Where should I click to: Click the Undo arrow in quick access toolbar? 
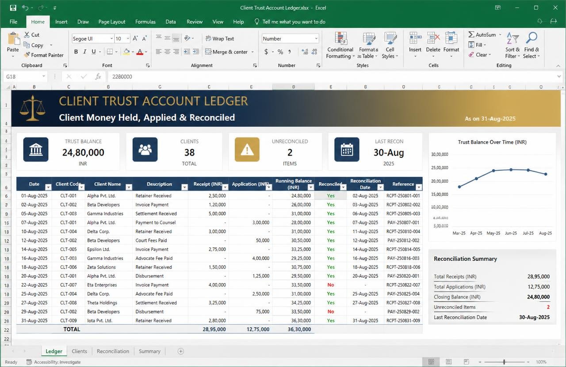coord(25,7)
